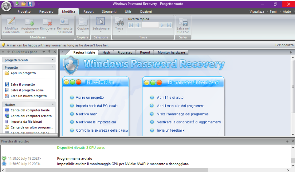Click the Trova binoculars icon
The height and width of the screenshot is (172, 295).
pyautogui.click(x=119, y=22)
